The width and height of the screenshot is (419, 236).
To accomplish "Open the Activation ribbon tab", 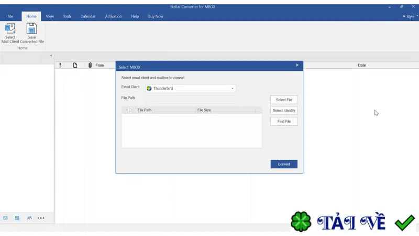I will coord(113,16).
